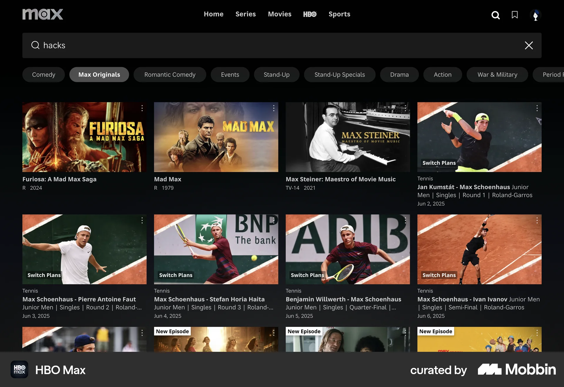The width and height of the screenshot is (564, 387).
Task: Switch to the Sports section
Action: (339, 14)
